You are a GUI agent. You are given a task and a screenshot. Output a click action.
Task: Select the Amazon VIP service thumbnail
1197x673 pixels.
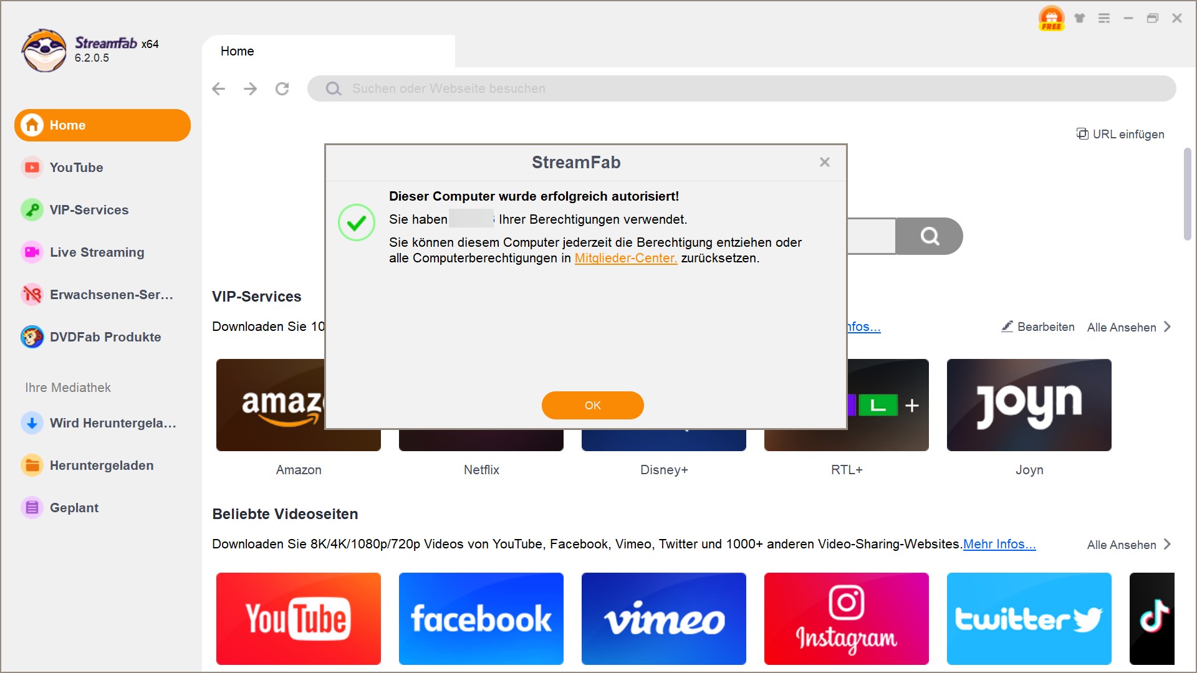[297, 404]
